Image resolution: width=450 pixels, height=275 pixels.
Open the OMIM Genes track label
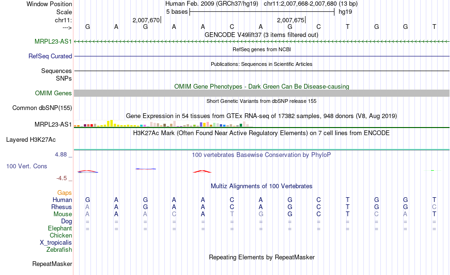[53, 93]
